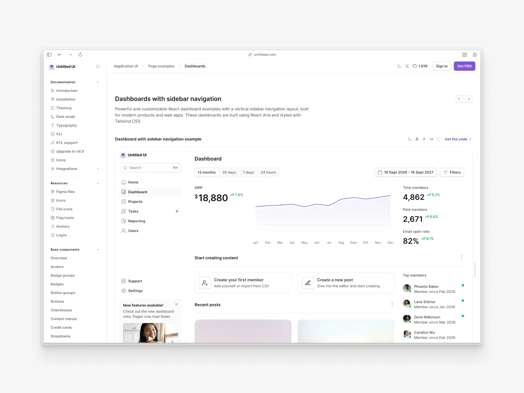Reload the page with the refresh icon
Image resolution: width=524 pixels, height=393 pixels.
(x=80, y=55)
